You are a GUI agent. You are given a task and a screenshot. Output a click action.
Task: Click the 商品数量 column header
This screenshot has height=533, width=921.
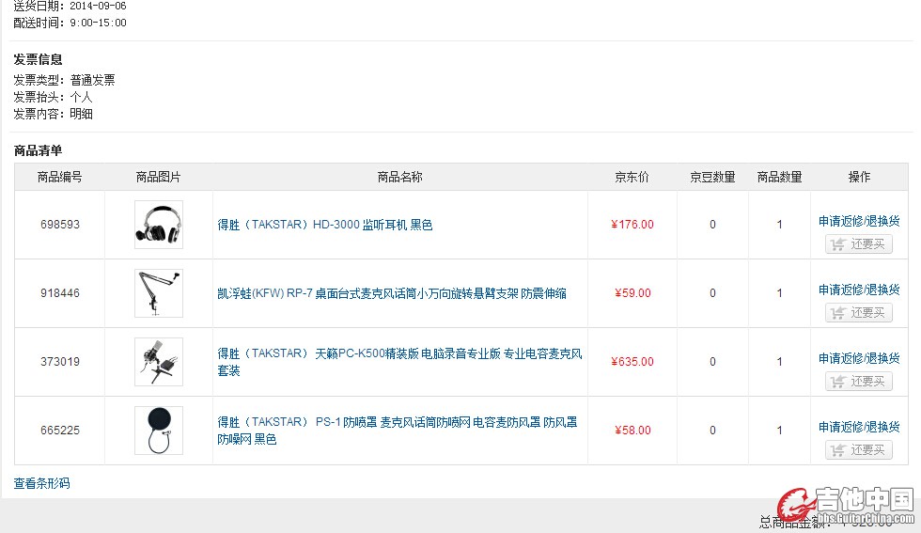779,177
